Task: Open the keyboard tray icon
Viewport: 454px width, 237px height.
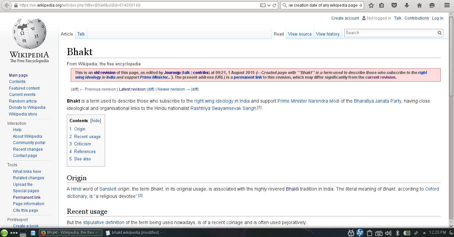Action: point(379,233)
